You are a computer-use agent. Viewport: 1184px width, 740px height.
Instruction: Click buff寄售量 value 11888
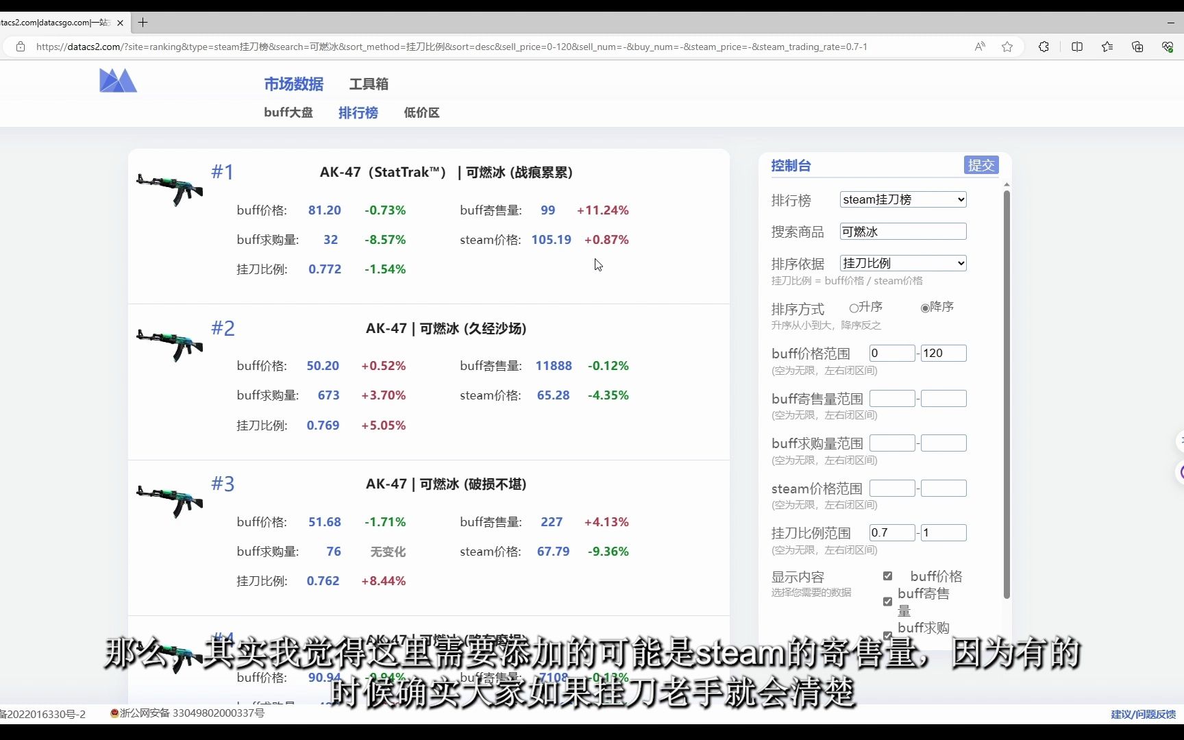(554, 366)
